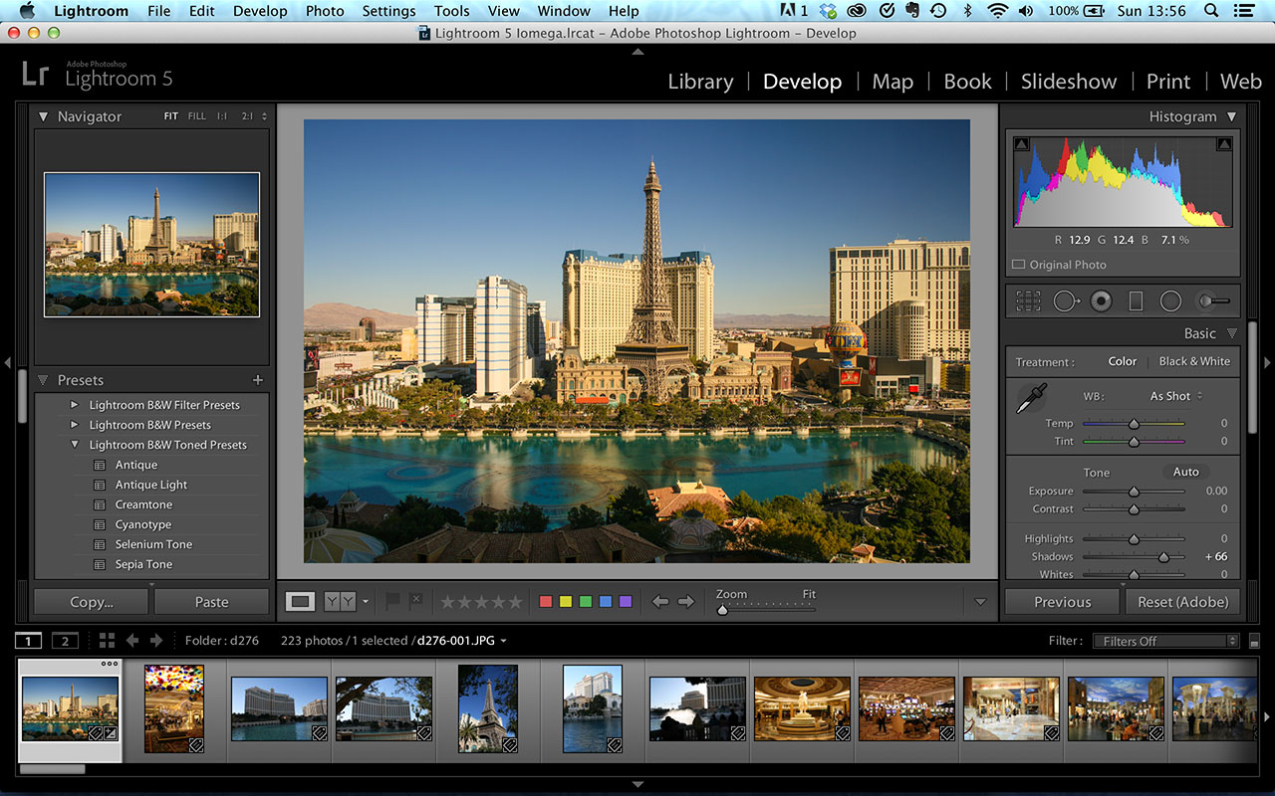1275x796 pixels.
Task: Switch to the Library module
Action: coord(700,82)
